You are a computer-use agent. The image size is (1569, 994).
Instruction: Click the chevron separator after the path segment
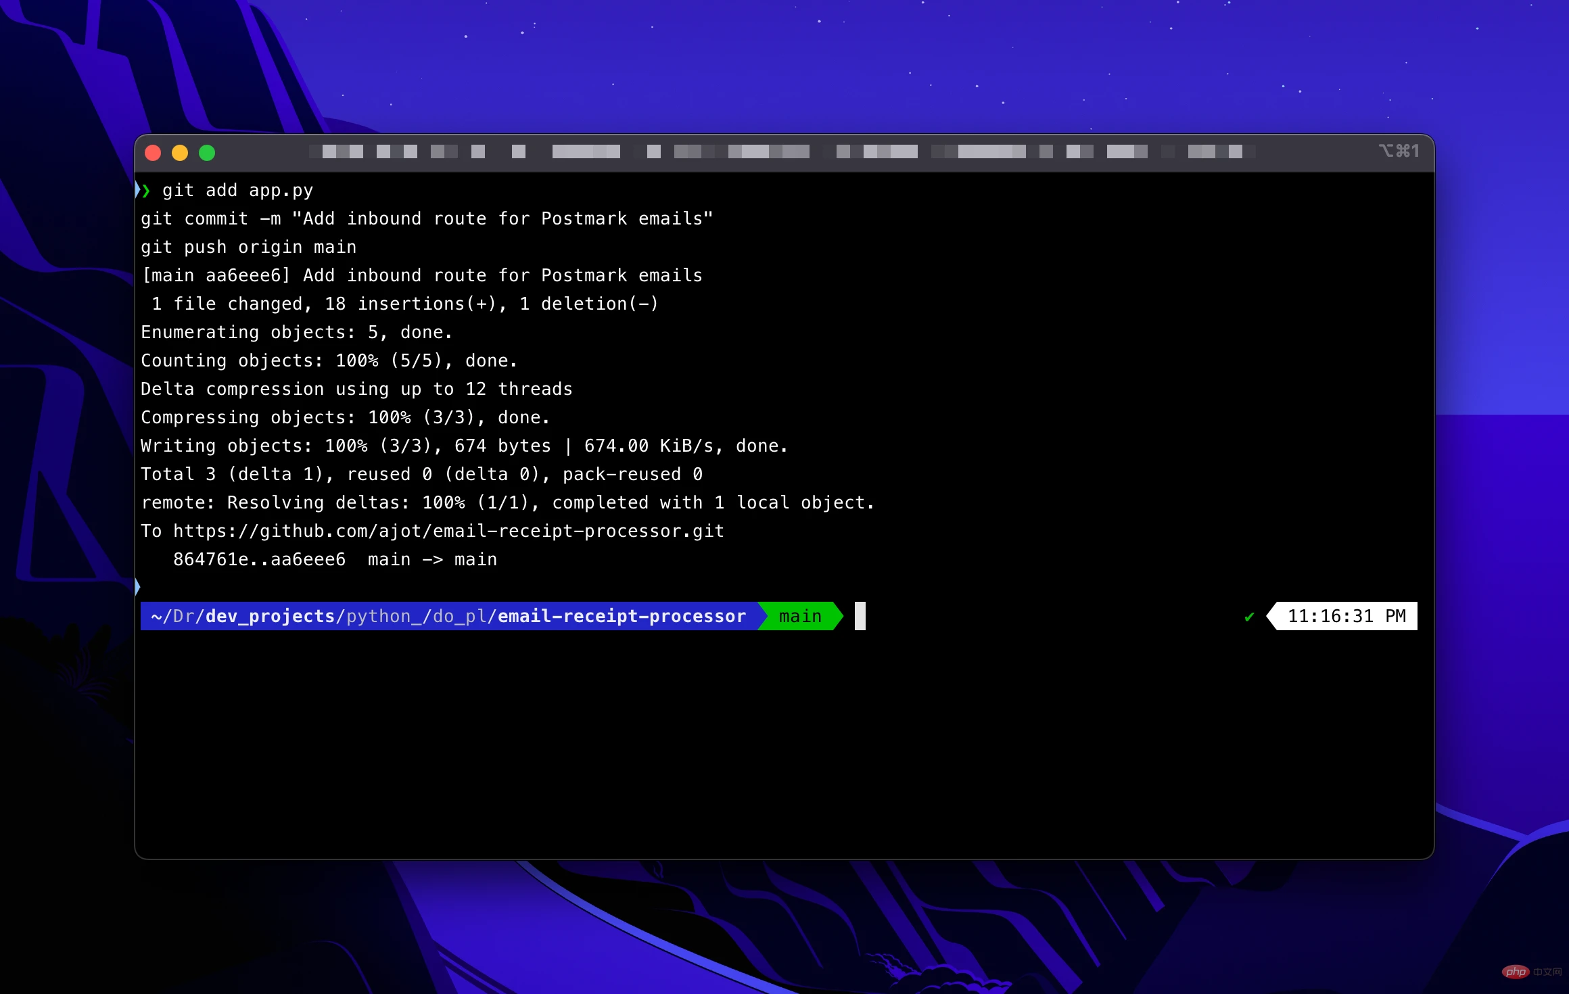766,616
